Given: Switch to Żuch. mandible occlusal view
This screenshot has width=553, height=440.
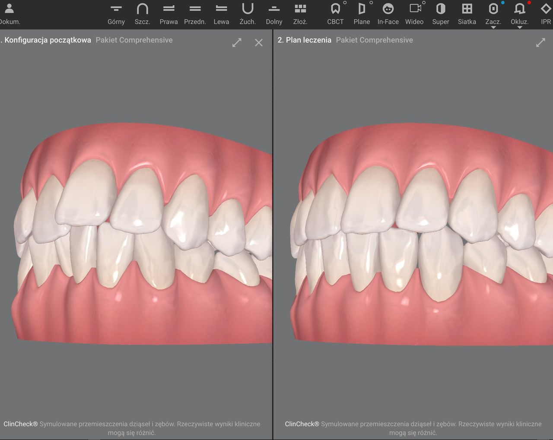Looking at the screenshot, I should 248,13.
